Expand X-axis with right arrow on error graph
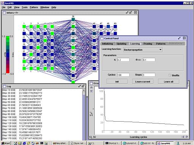The height and width of the screenshot is (145, 194). point(187,137)
